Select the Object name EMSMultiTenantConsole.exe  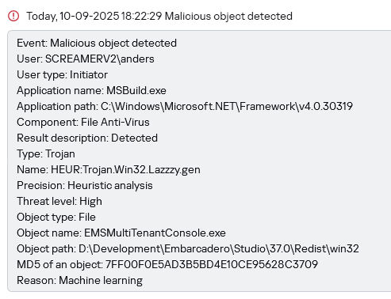coord(155,233)
